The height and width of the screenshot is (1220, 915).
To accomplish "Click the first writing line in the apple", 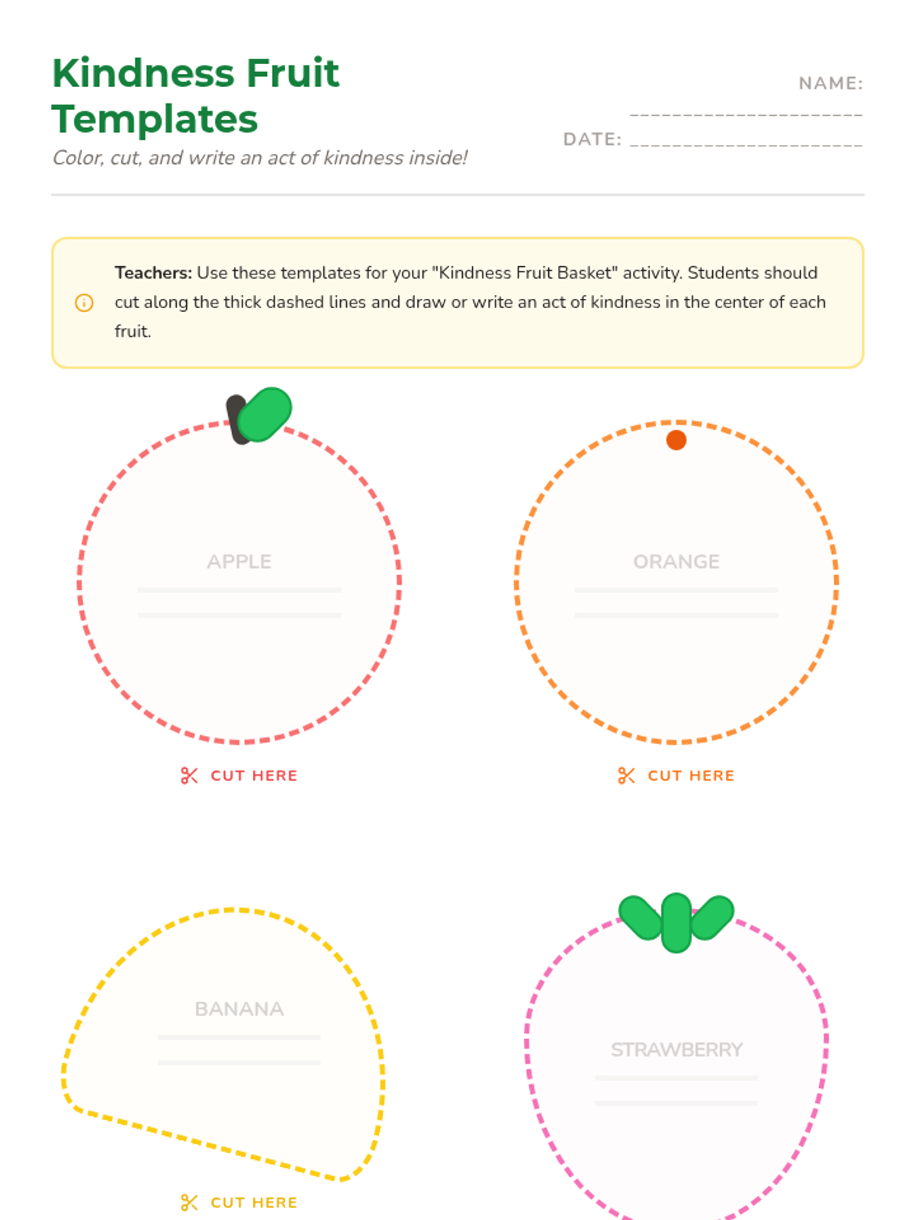I will tap(239, 589).
